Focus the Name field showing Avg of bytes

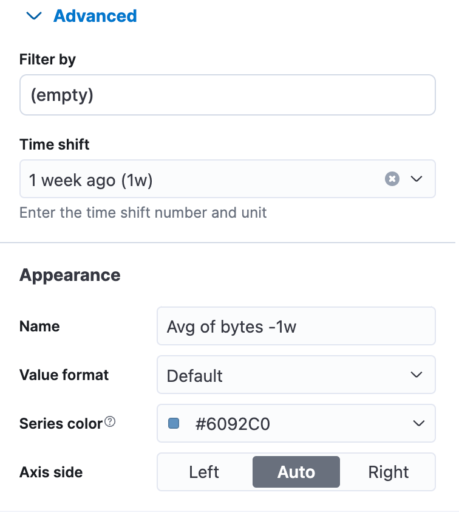[296, 326]
